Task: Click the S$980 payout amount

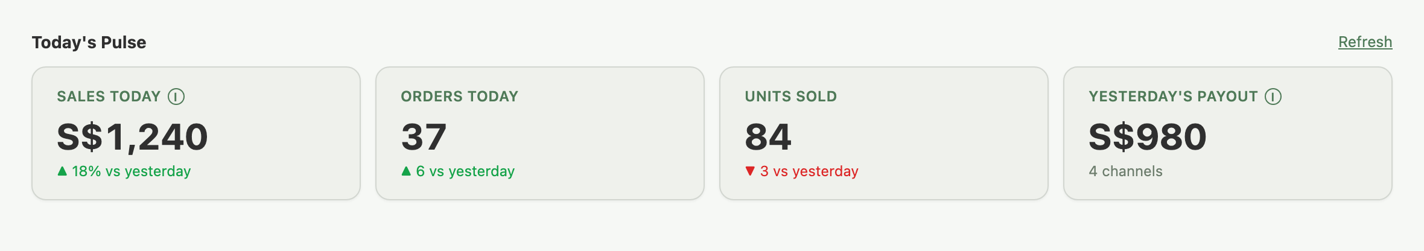Action: [1148, 137]
